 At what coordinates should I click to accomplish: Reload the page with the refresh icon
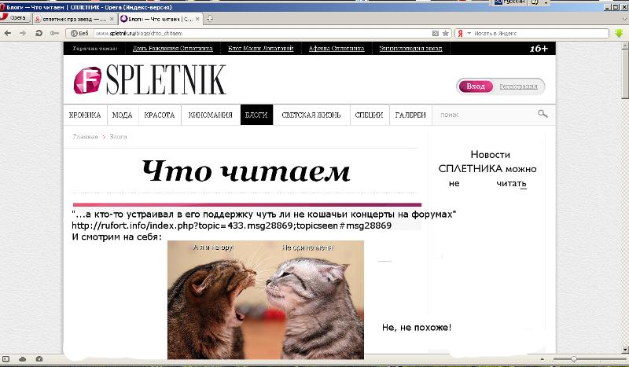point(39,33)
